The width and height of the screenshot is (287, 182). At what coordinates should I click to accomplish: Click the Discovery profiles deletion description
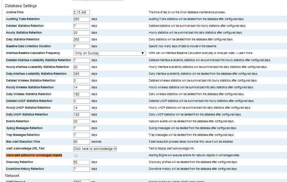click(x=193, y=162)
